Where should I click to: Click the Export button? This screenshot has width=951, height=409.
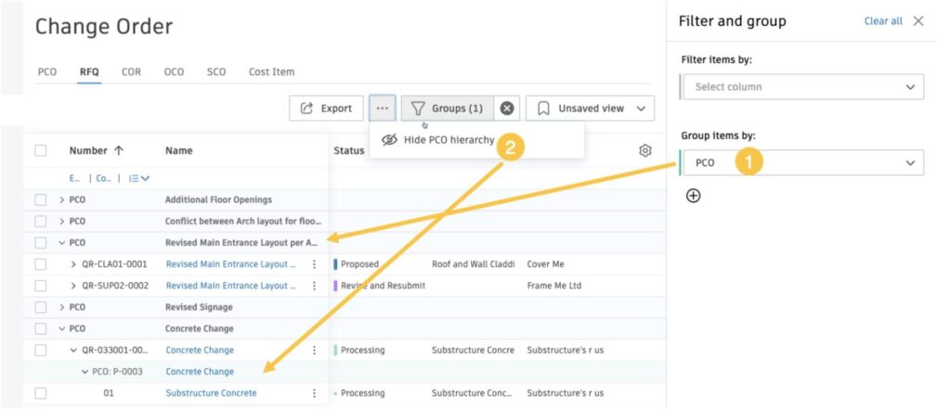326,109
